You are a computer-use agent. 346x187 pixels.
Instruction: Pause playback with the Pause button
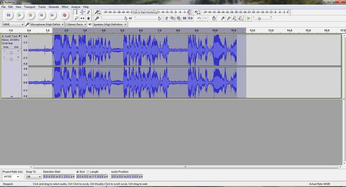click(x=9, y=15)
